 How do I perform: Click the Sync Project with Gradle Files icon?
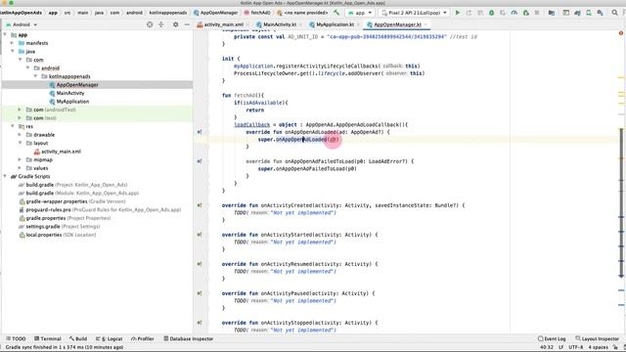click(577, 13)
